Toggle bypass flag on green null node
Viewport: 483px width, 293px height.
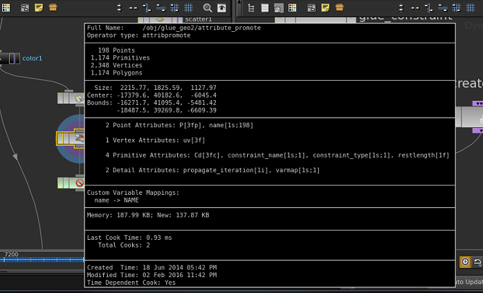click(61, 183)
